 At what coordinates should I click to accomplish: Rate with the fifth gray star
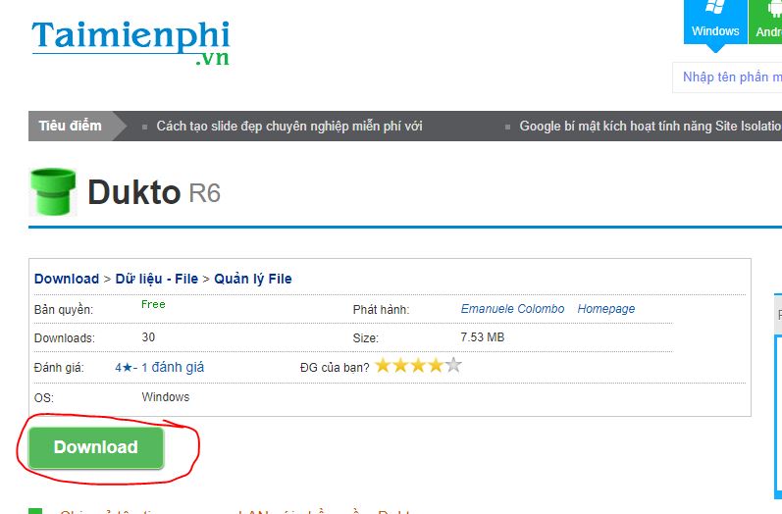click(453, 366)
